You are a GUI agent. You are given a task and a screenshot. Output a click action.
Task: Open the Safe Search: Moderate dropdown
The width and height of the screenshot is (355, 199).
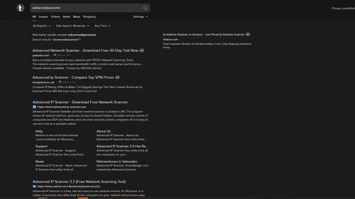tap(73, 26)
